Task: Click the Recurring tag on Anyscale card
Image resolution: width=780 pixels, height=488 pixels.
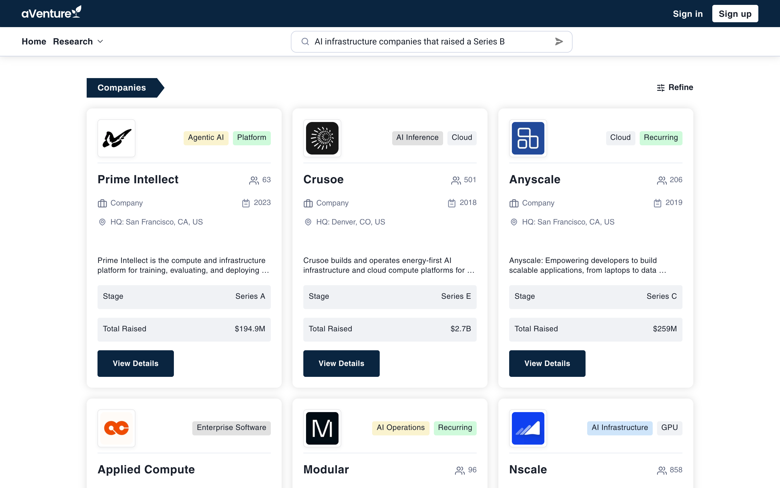Action: point(661,138)
